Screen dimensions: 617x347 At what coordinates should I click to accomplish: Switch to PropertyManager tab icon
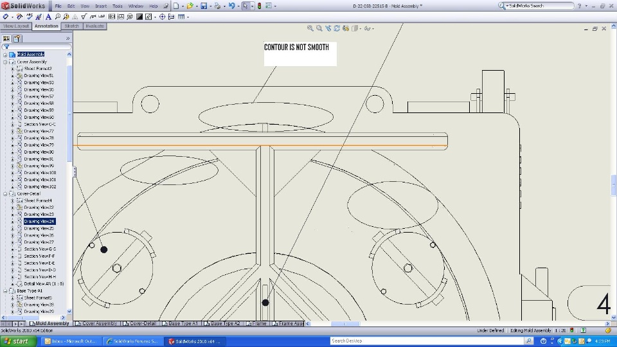pyautogui.click(x=17, y=39)
